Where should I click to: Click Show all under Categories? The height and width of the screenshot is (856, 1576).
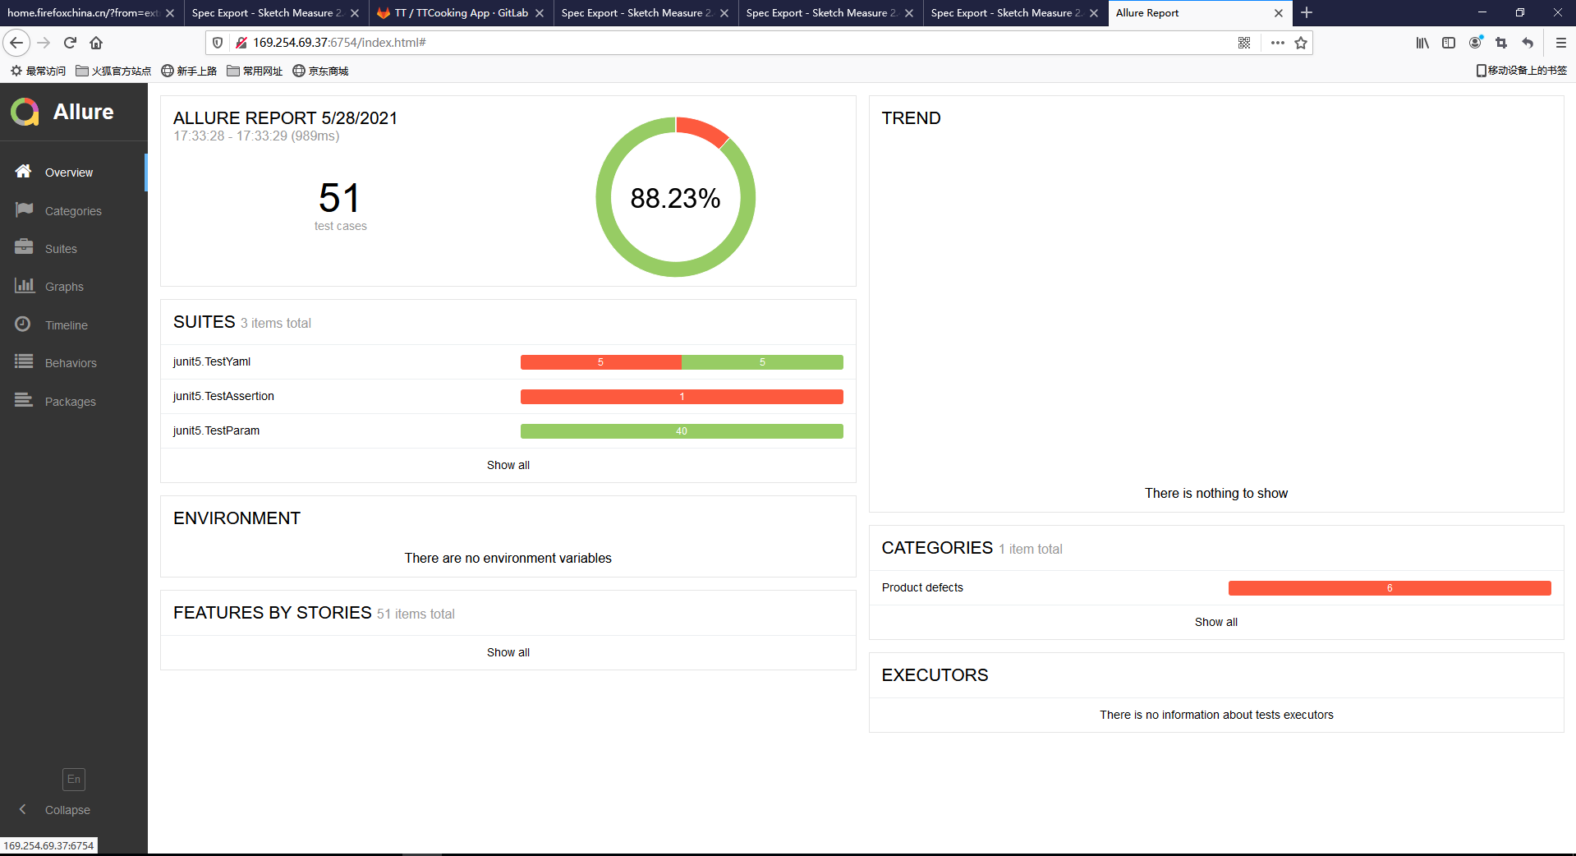tap(1215, 622)
